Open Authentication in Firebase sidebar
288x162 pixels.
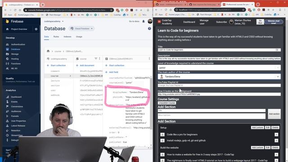pos(18,45)
